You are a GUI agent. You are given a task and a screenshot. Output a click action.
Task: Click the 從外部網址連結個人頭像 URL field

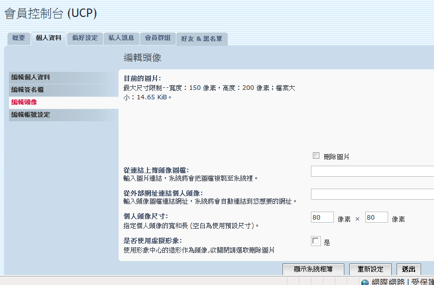pyautogui.click(x=372, y=194)
